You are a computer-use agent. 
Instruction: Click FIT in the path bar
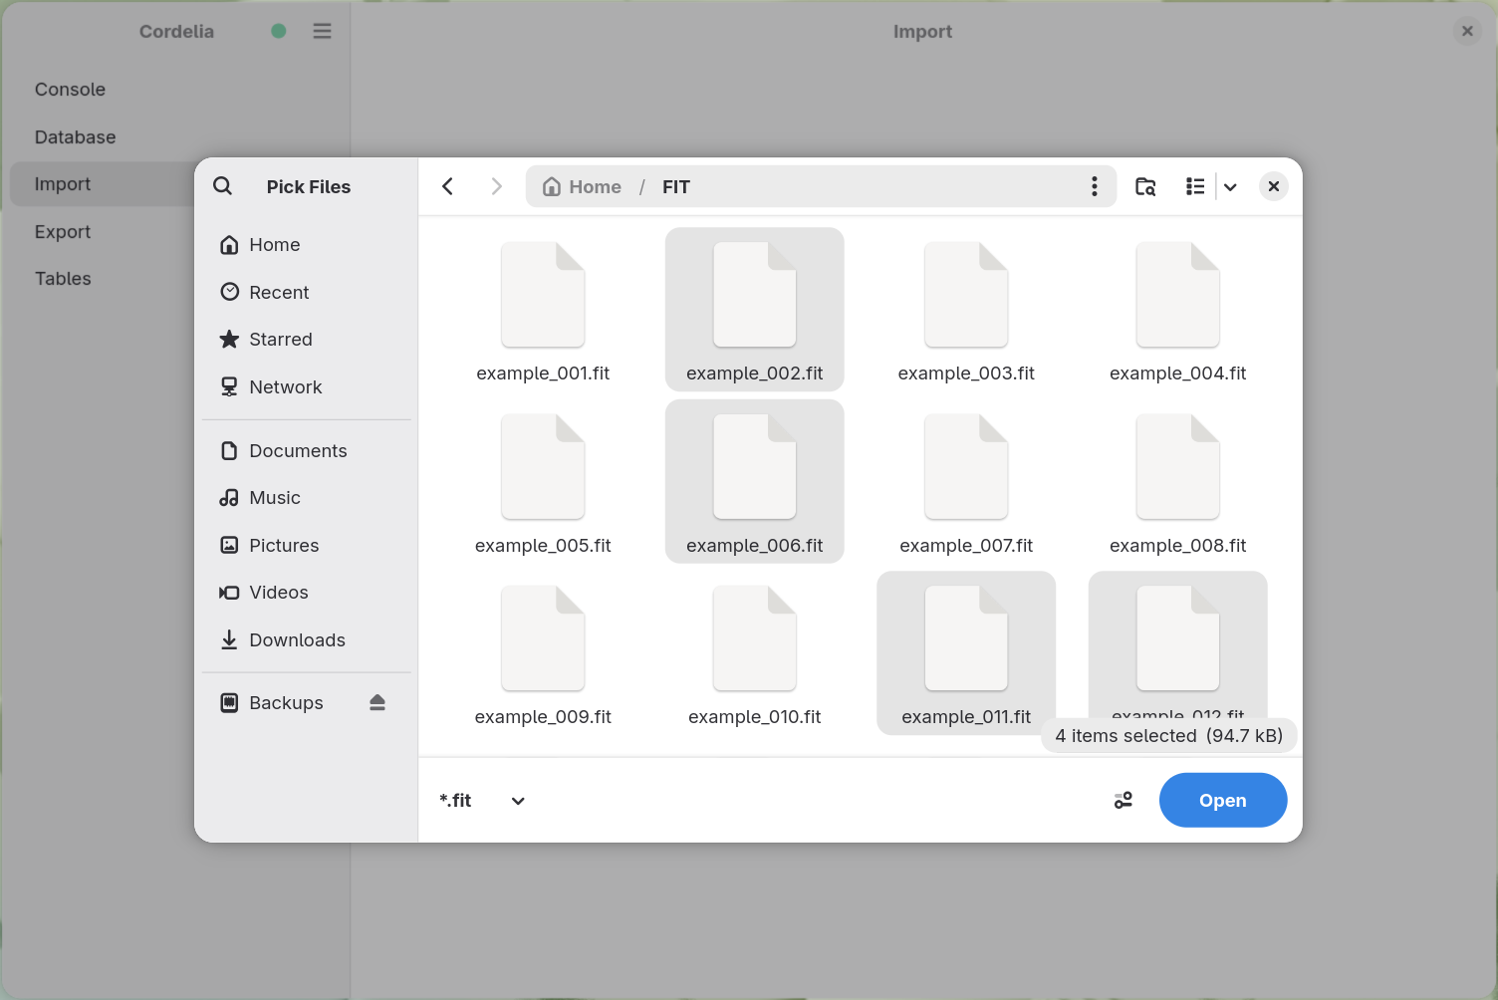click(x=676, y=186)
